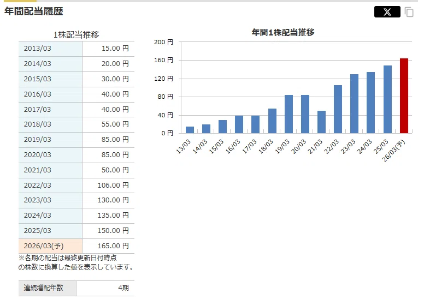Click the 連続増配年数 label cell
Screen dimensions: 424x299
48,288
